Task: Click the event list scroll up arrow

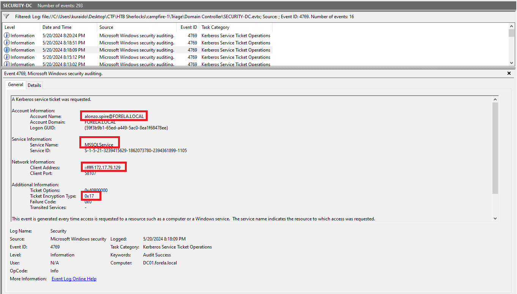Action: click(511, 26)
